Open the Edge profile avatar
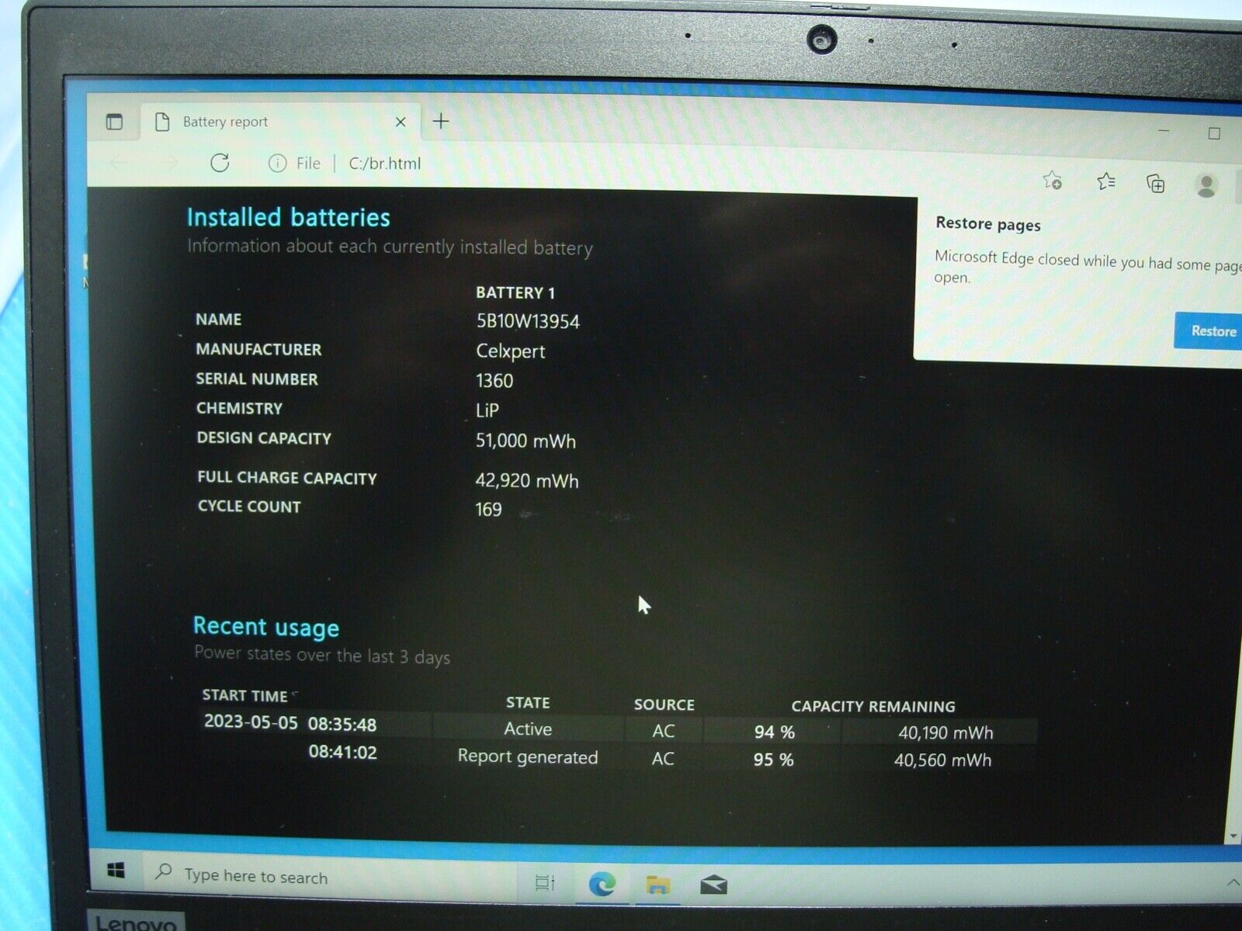Screen dimensions: 1242x931 [x=1206, y=185]
